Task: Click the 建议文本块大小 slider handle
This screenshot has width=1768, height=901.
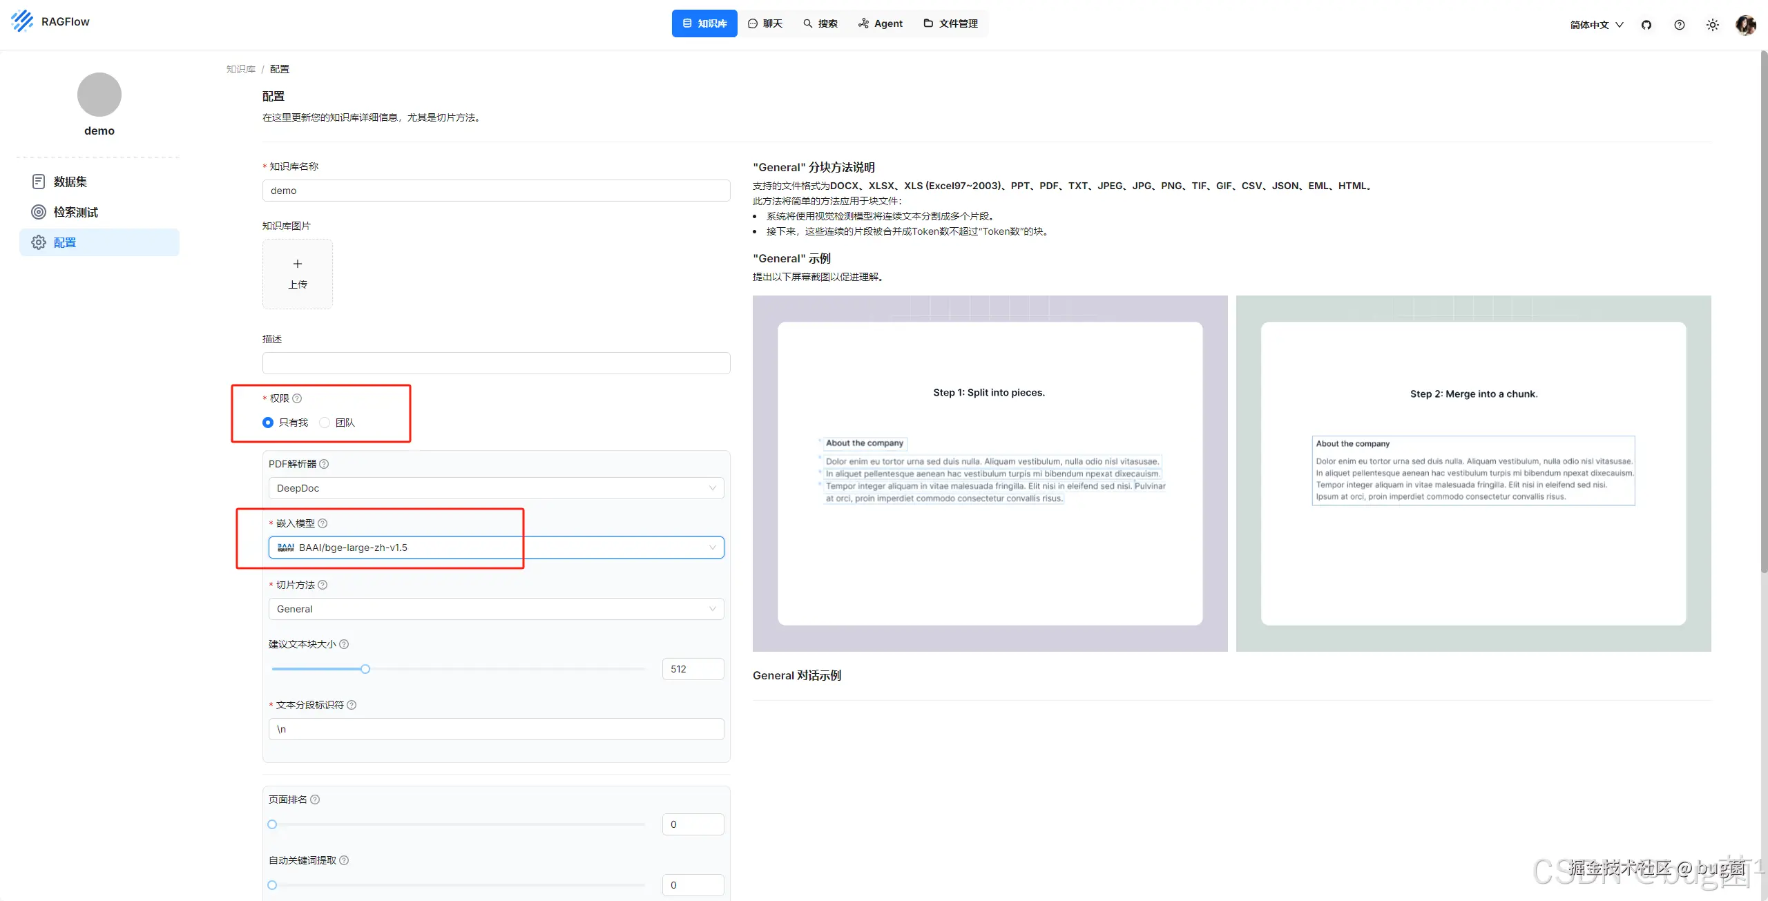Action: point(365,669)
